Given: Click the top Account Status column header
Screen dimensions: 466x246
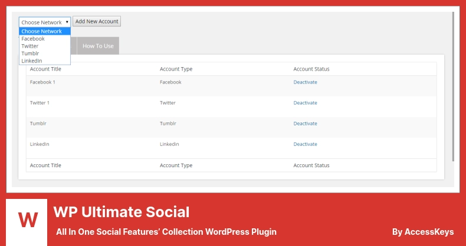Looking at the screenshot, I should [x=311, y=69].
